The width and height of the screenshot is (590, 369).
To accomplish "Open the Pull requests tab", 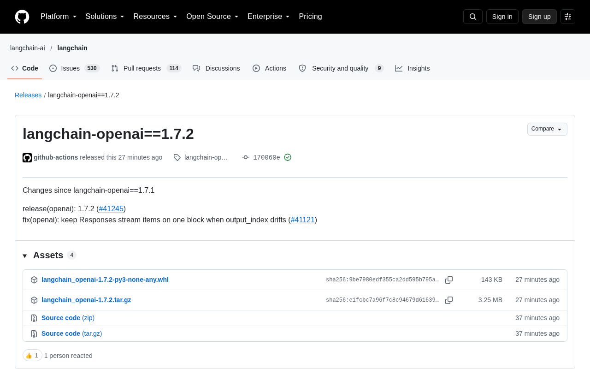I will click(x=146, y=68).
